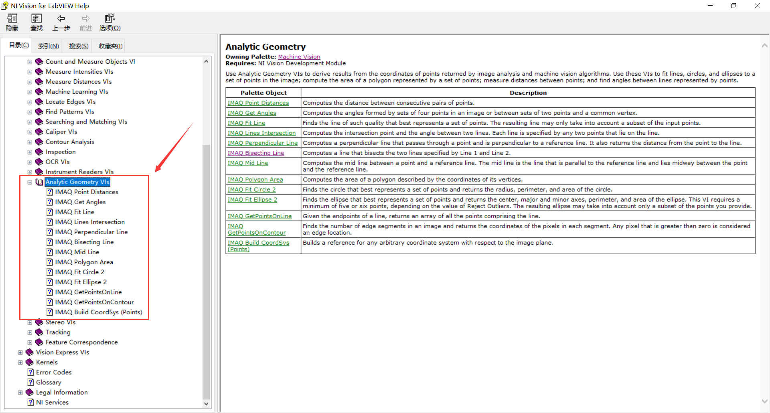
Task: Expand the Legal Information node
Action: 20,393
